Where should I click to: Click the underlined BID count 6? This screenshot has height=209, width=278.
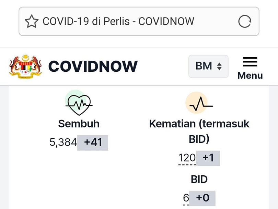click(x=186, y=198)
